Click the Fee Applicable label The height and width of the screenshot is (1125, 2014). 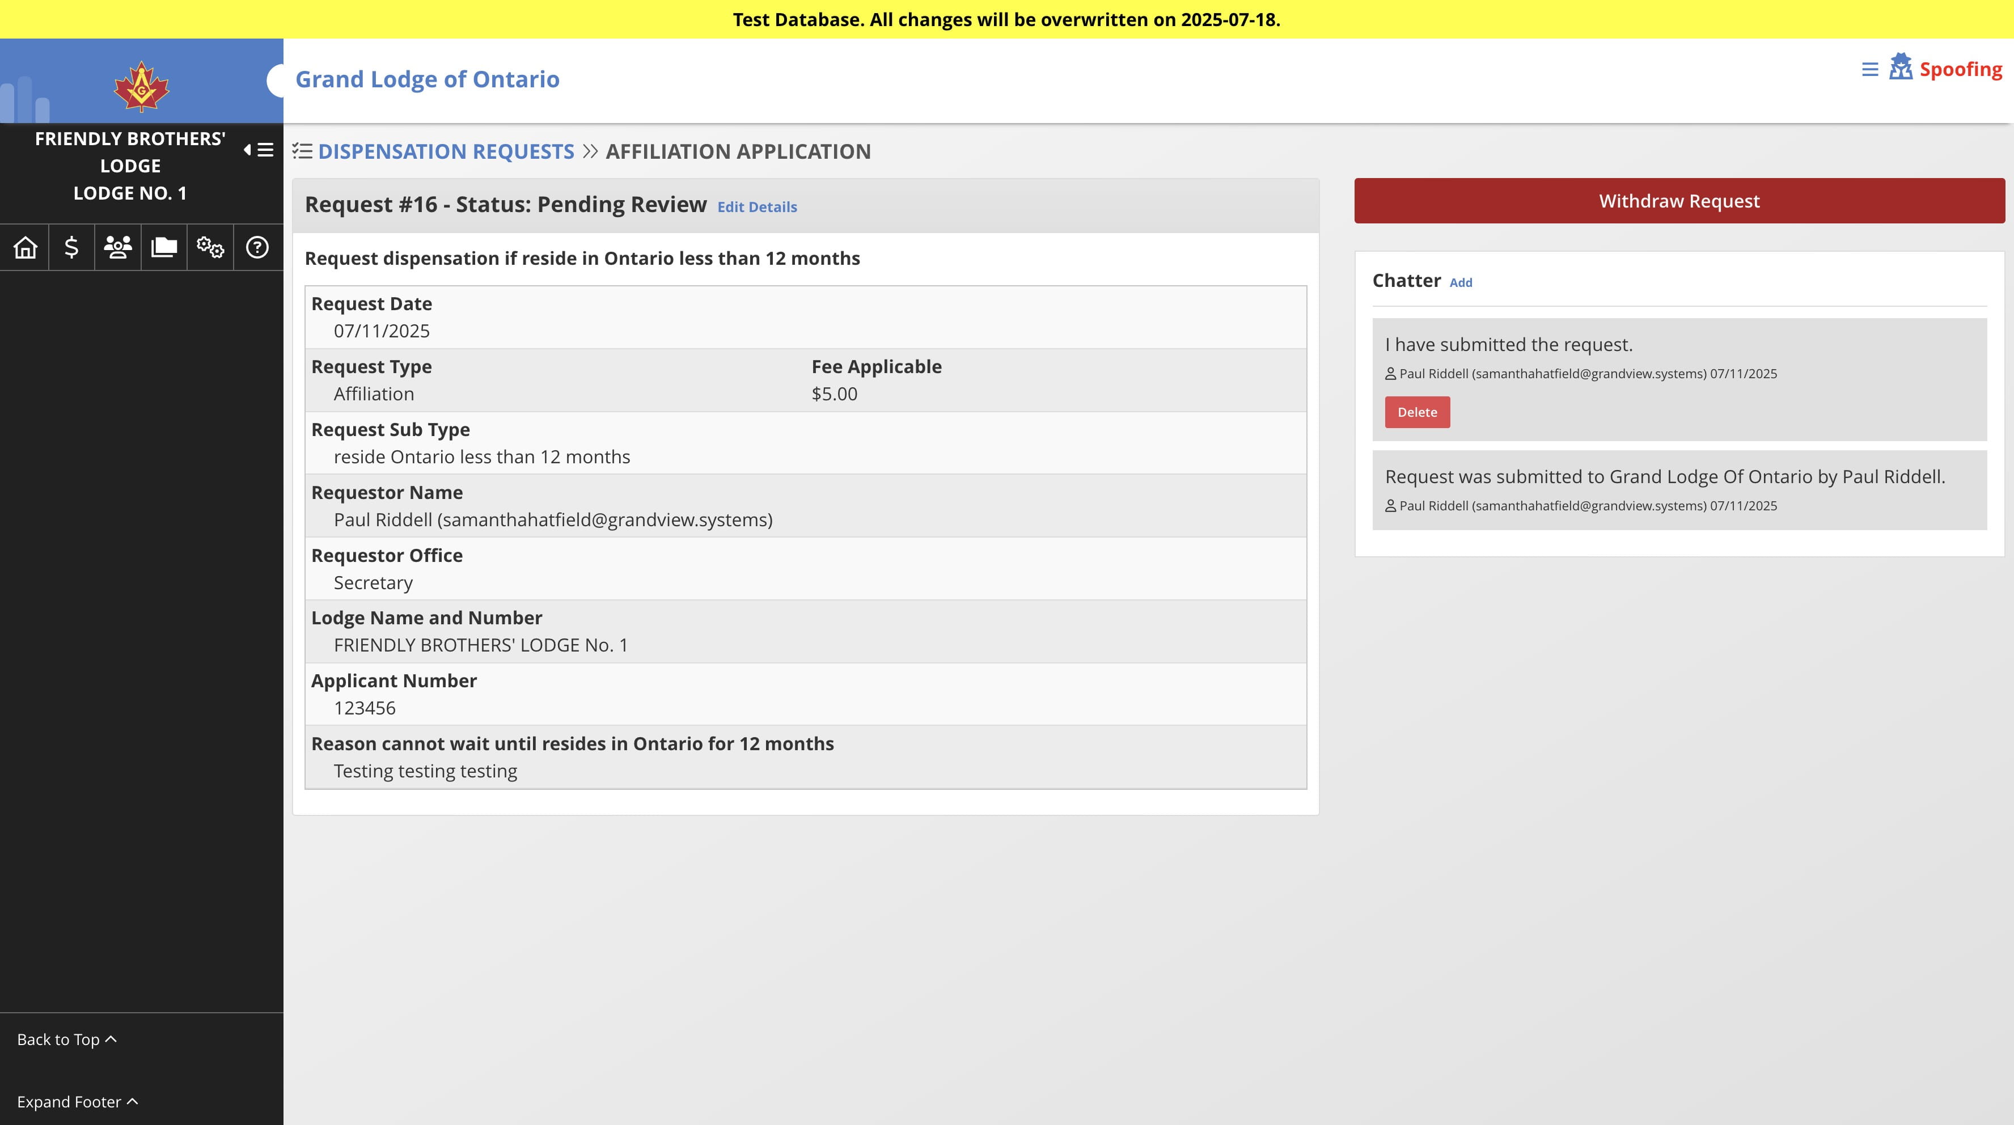pos(877,367)
